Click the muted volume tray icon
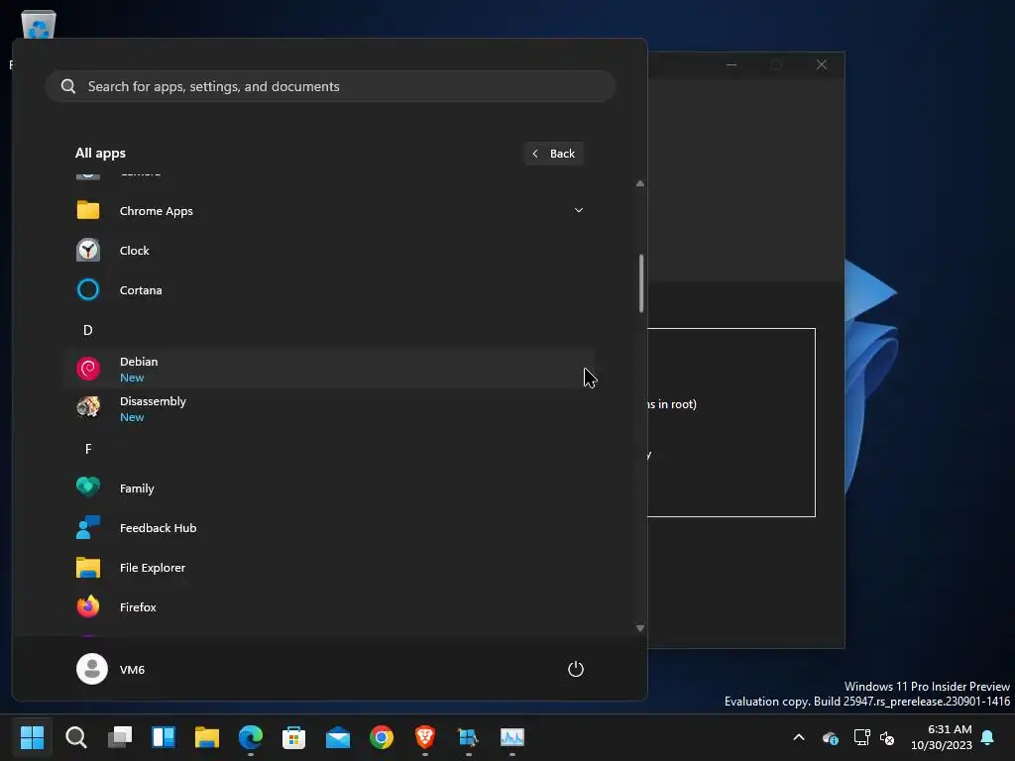This screenshot has width=1015, height=761. point(887,737)
